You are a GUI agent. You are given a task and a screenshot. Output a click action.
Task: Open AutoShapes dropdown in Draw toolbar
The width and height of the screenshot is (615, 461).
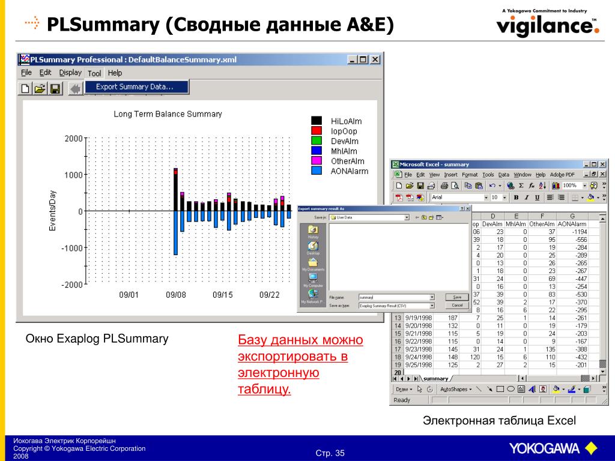456,389
